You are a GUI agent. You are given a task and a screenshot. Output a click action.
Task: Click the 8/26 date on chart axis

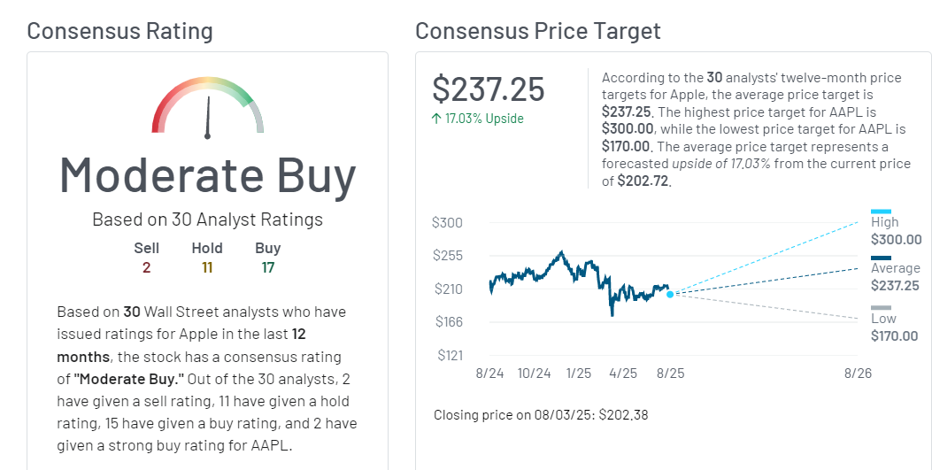coord(858,374)
